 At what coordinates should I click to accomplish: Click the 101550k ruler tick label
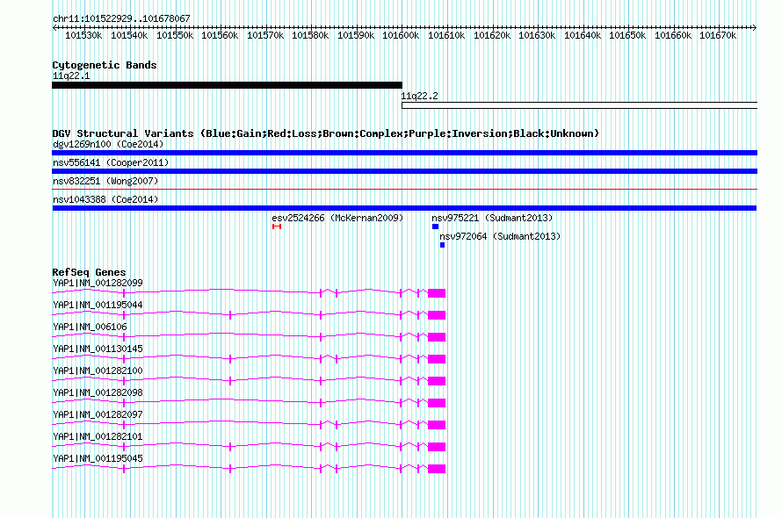175,35
